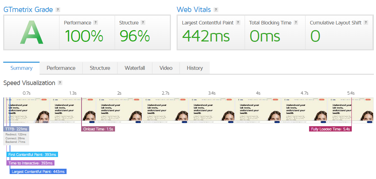Select the filmstrip frame at 2.7s

point(165,110)
